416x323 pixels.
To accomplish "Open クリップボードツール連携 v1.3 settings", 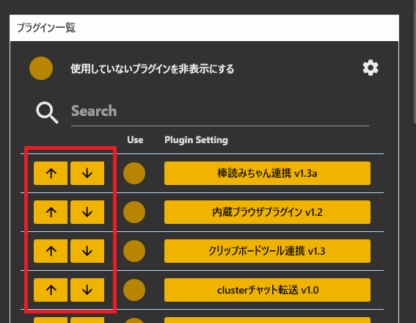I will (x=267, y=251).
